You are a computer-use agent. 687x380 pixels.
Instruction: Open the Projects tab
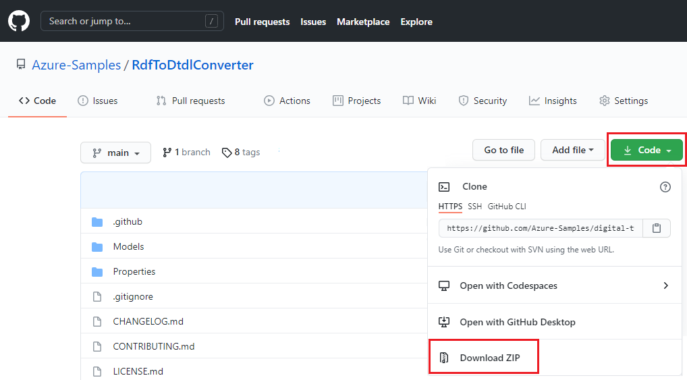[356, 101]
